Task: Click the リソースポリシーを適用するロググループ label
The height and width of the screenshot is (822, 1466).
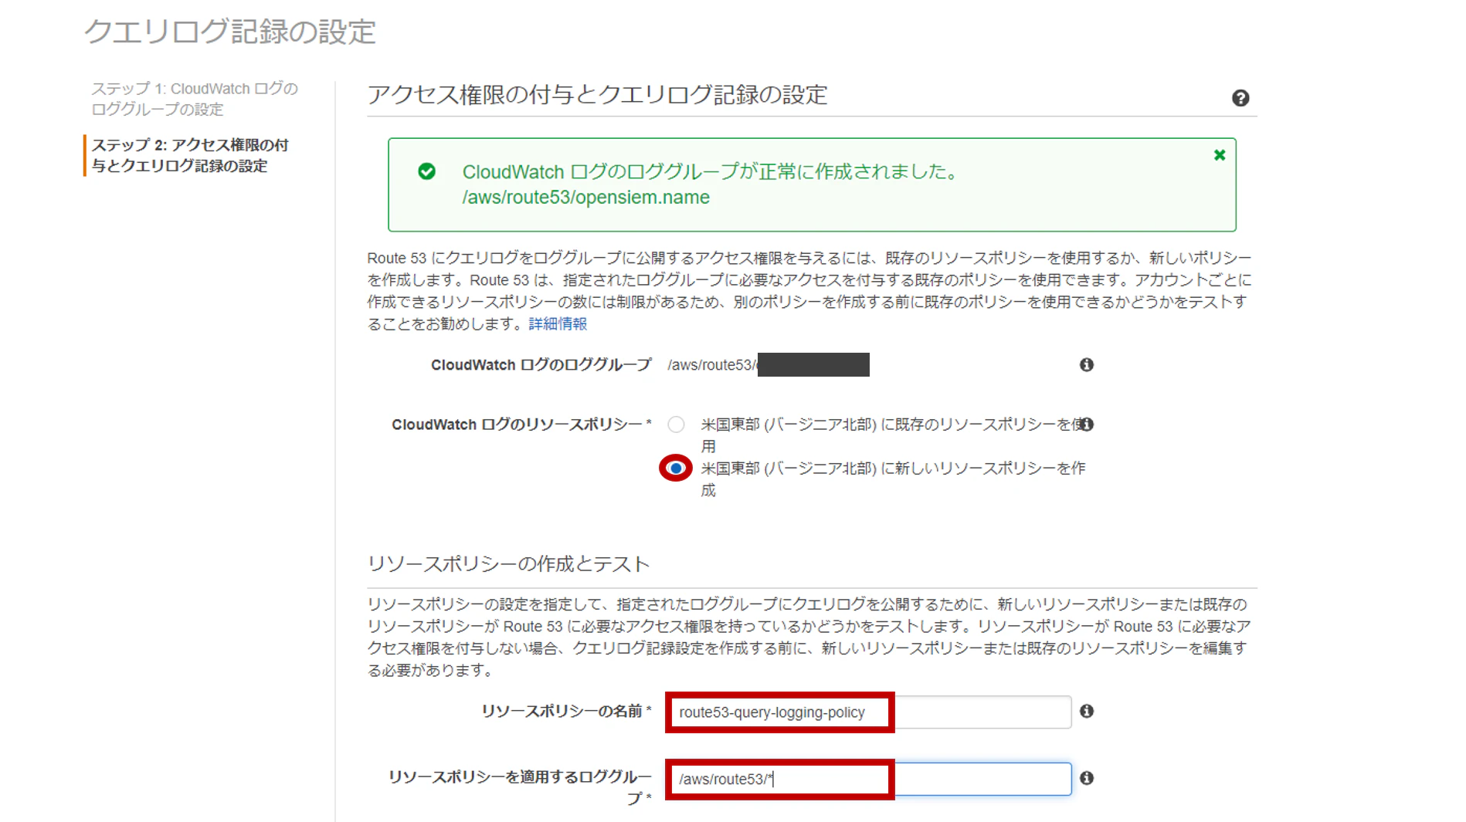Action: point(520,787)
